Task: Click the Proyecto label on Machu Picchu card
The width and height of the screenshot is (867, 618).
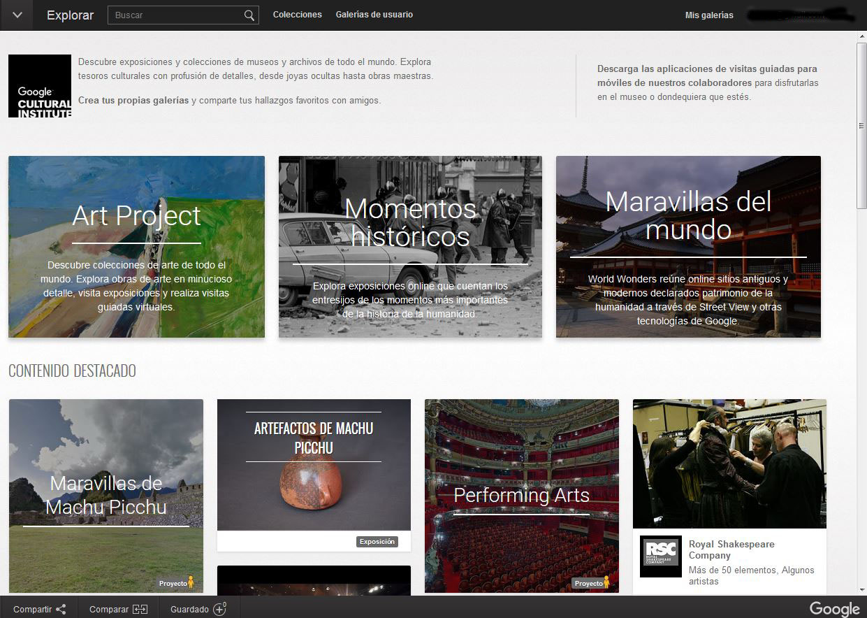Action: [x=172, y=583]
